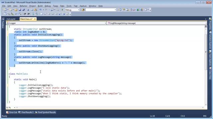The height and width of the screenshot is (119, 213).
Task: Expand the Toolbox side panel
Action: [3, 23]
